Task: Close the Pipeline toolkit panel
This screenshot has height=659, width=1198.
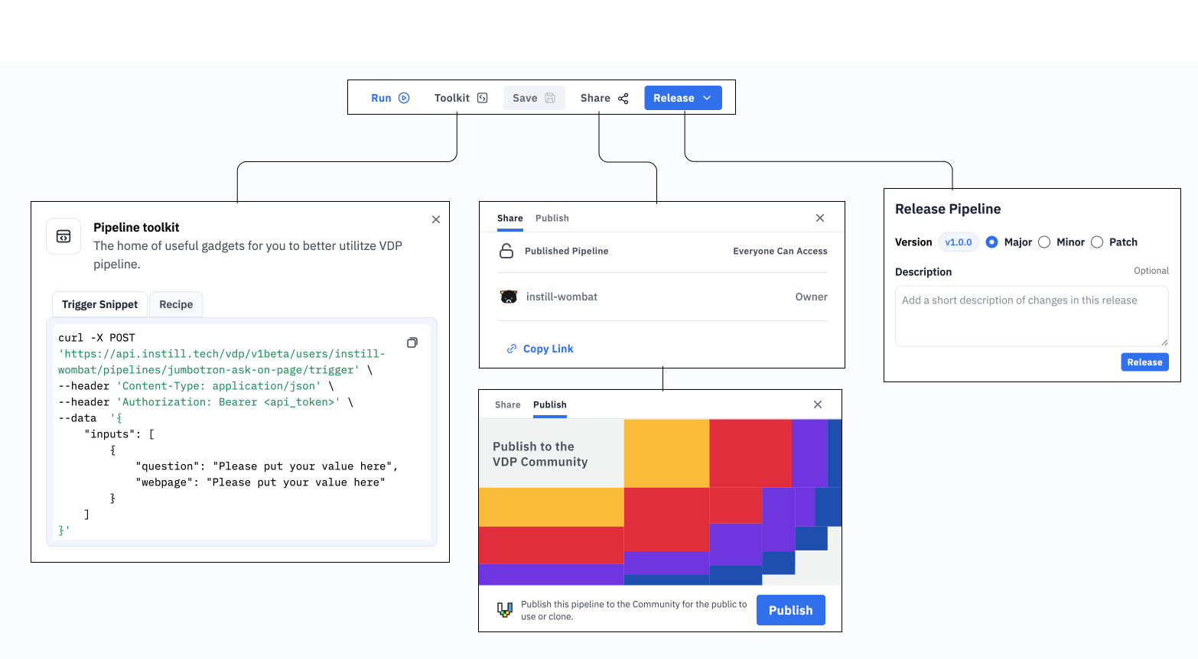Action: click(436, 219)
